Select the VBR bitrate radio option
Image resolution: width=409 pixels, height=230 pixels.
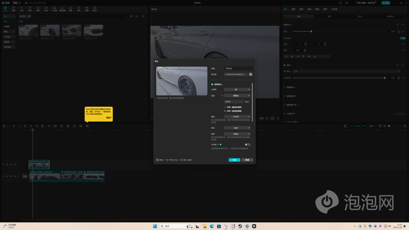coord(225,111)
